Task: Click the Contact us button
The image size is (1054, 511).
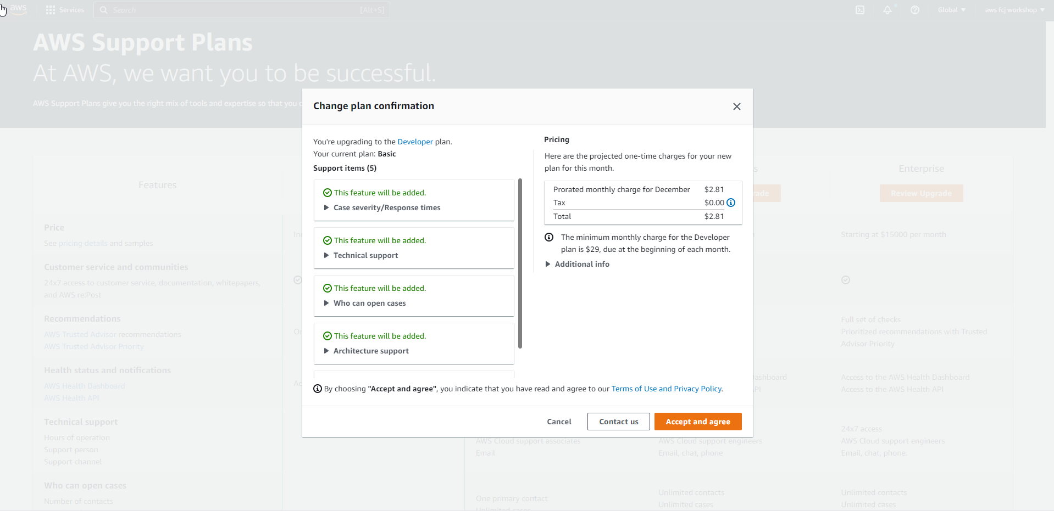Action: [619, 422]
